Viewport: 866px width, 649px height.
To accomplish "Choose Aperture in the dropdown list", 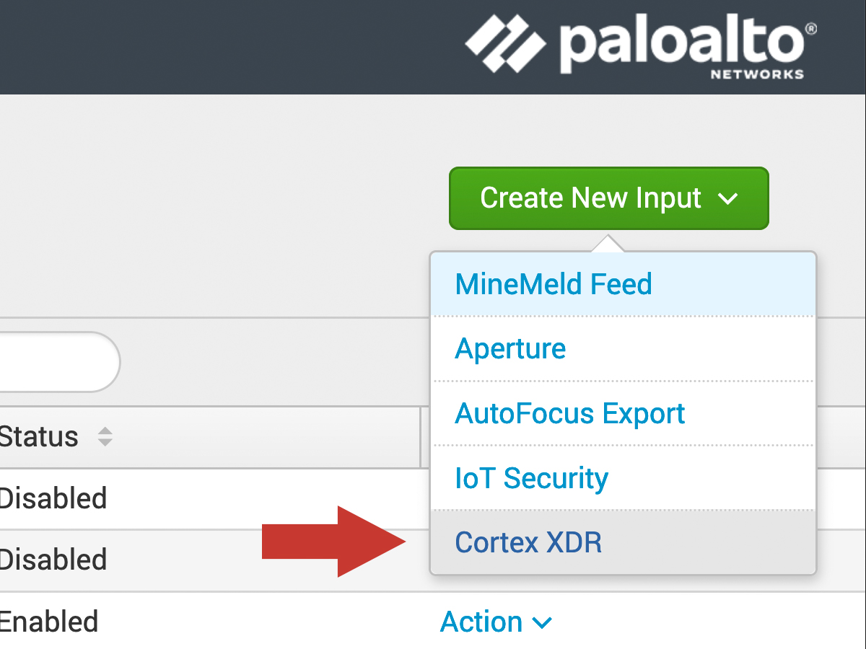I will [510, 349].
